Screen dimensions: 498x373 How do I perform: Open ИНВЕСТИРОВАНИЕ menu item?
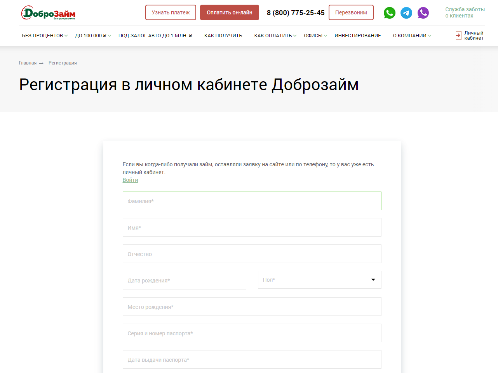pyautogui.click(x=358, y=35)
